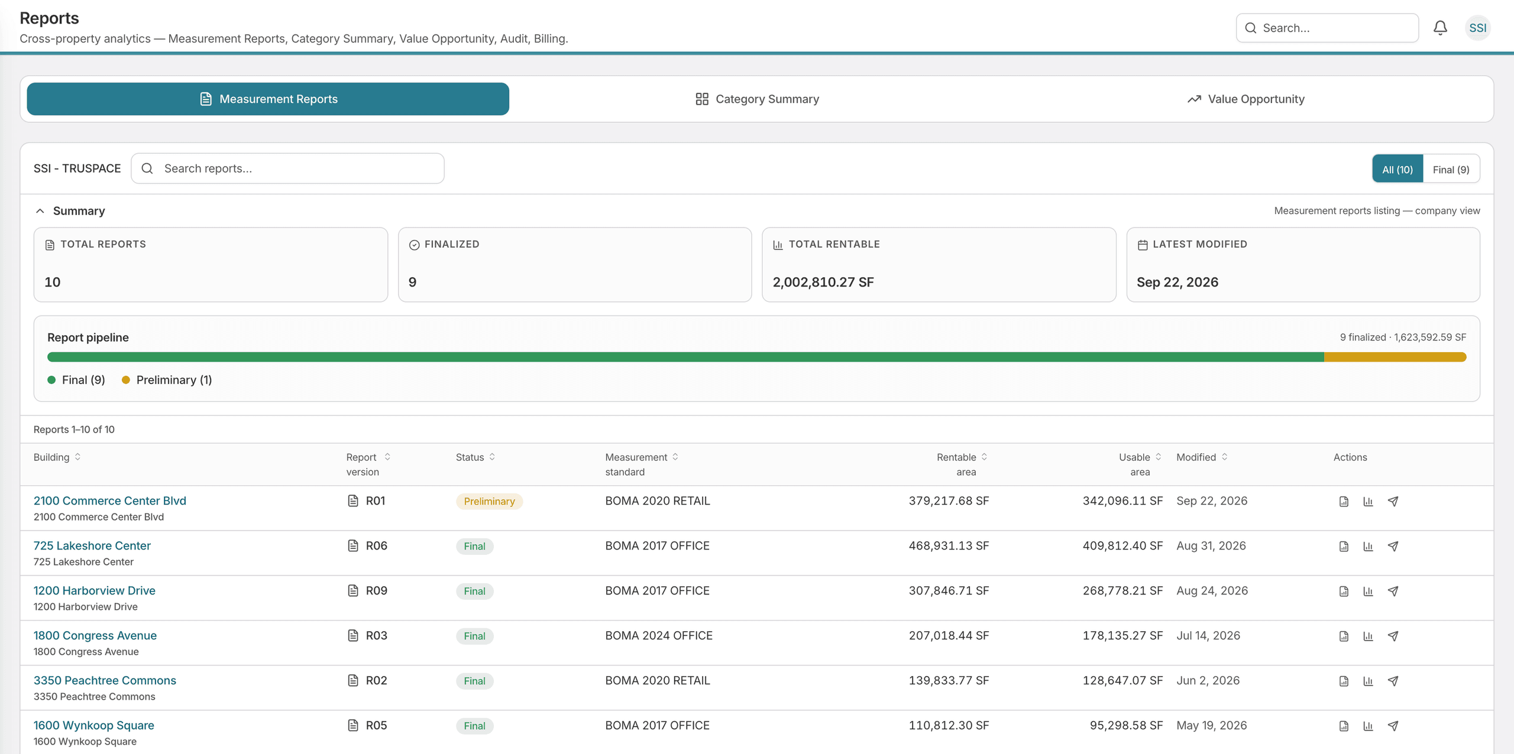Show All (10) reports filter
The image size is (1514, 754).
point(1397,169)
